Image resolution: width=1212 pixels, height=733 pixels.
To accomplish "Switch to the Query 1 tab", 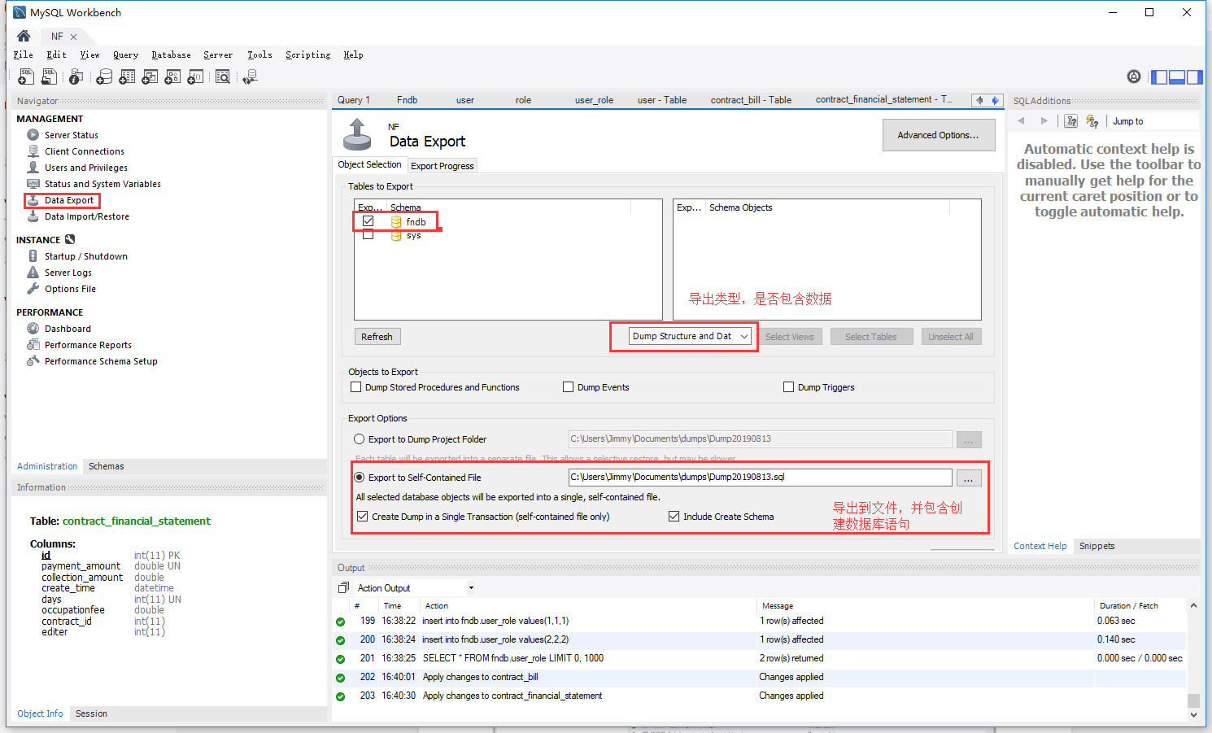I will click(354, 100).
